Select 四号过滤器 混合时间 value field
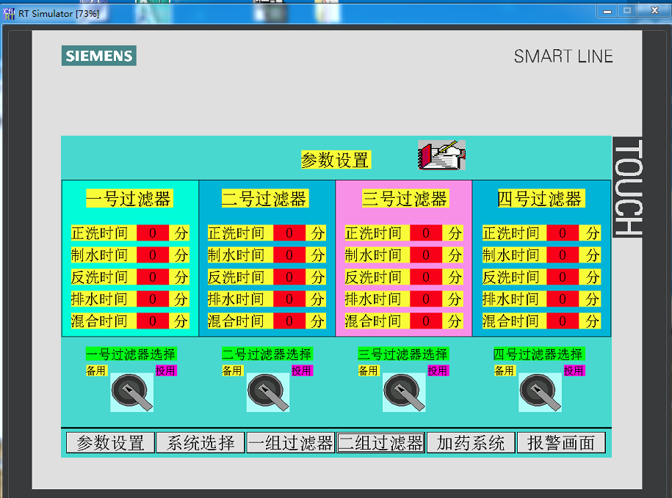This screenshot has height=498, width=672. coord(563,321)
